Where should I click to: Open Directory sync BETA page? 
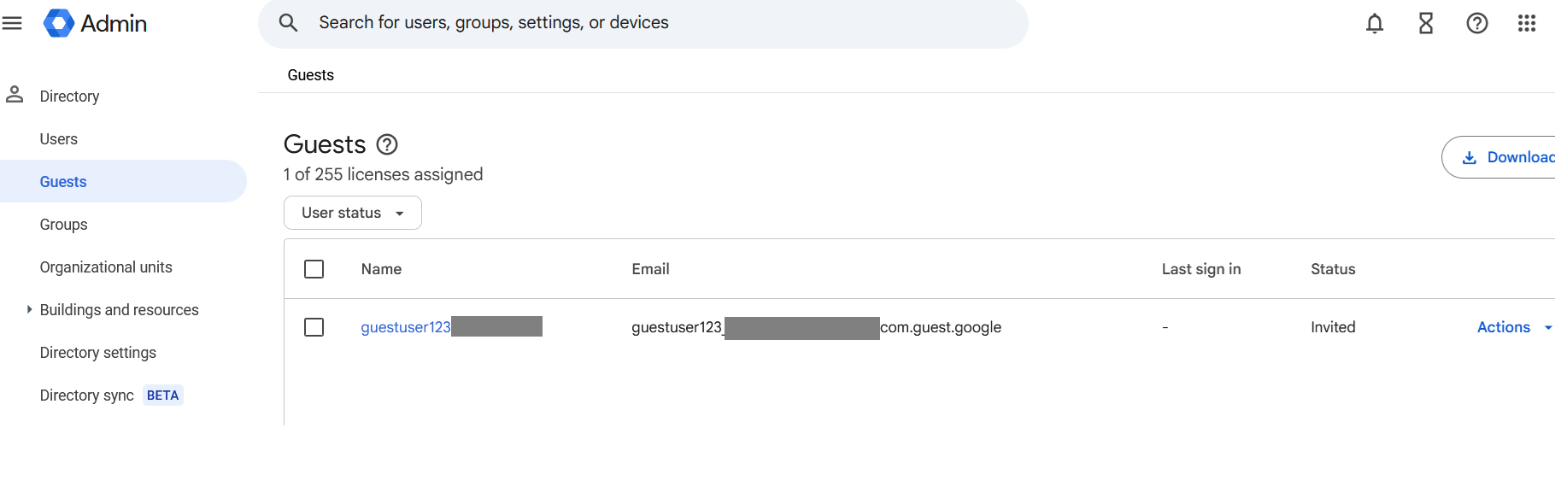coord(86,395)
